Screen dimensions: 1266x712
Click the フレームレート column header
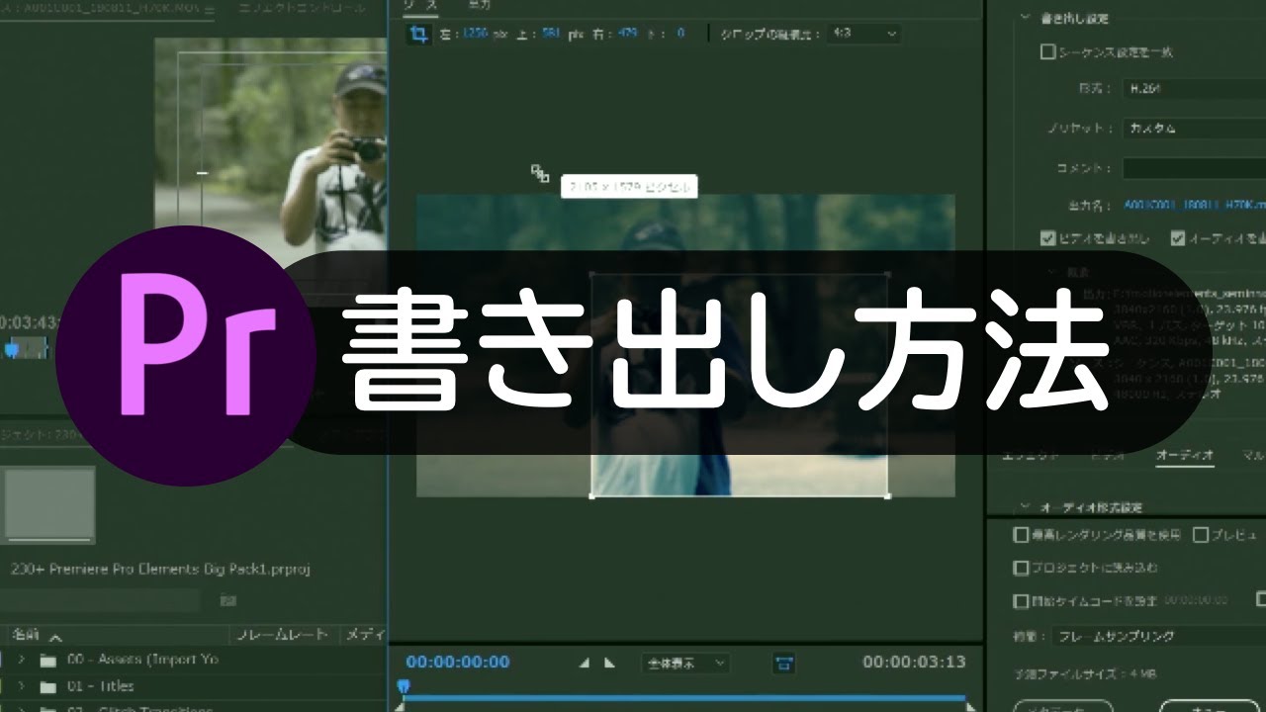tap(283, 635)
